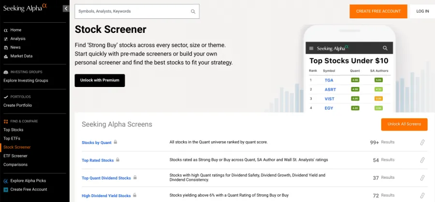This screenshot has width=435, height=202.
Task: Open Top Stocks in sidebar
Action: [14, 130]
